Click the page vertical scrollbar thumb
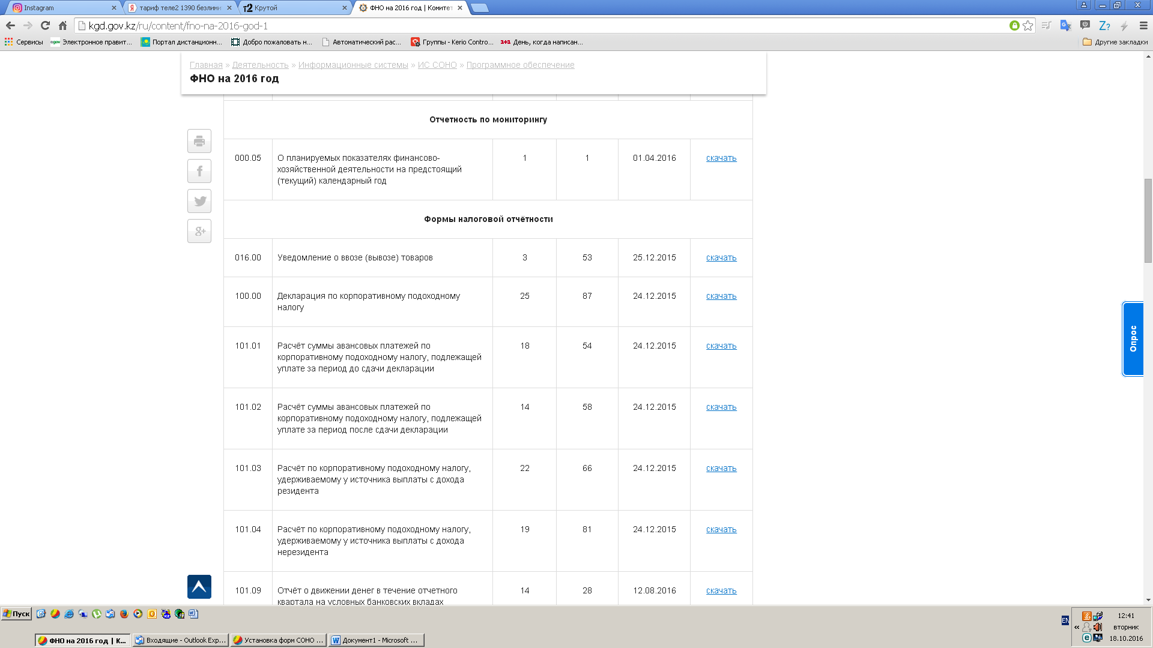The height and width of the screenshot is (648, 1153). pyautogui.click(x=1148, y=220)
